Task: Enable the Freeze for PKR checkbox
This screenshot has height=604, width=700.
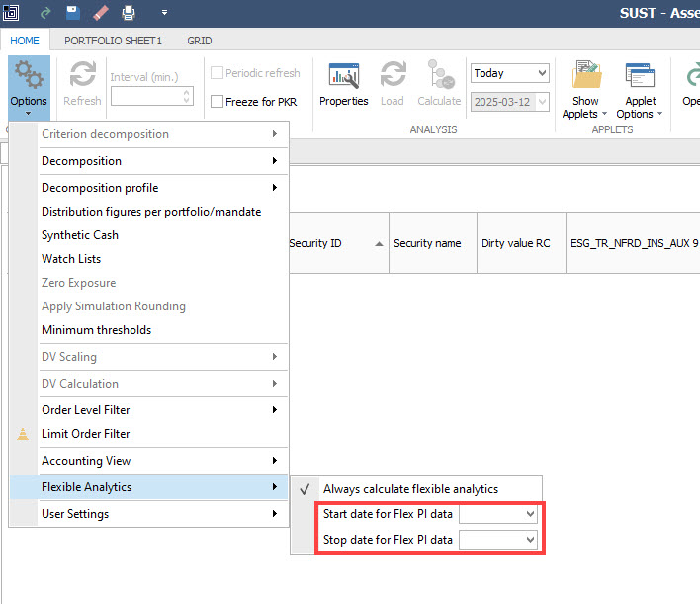Action: tap(217, 102)
